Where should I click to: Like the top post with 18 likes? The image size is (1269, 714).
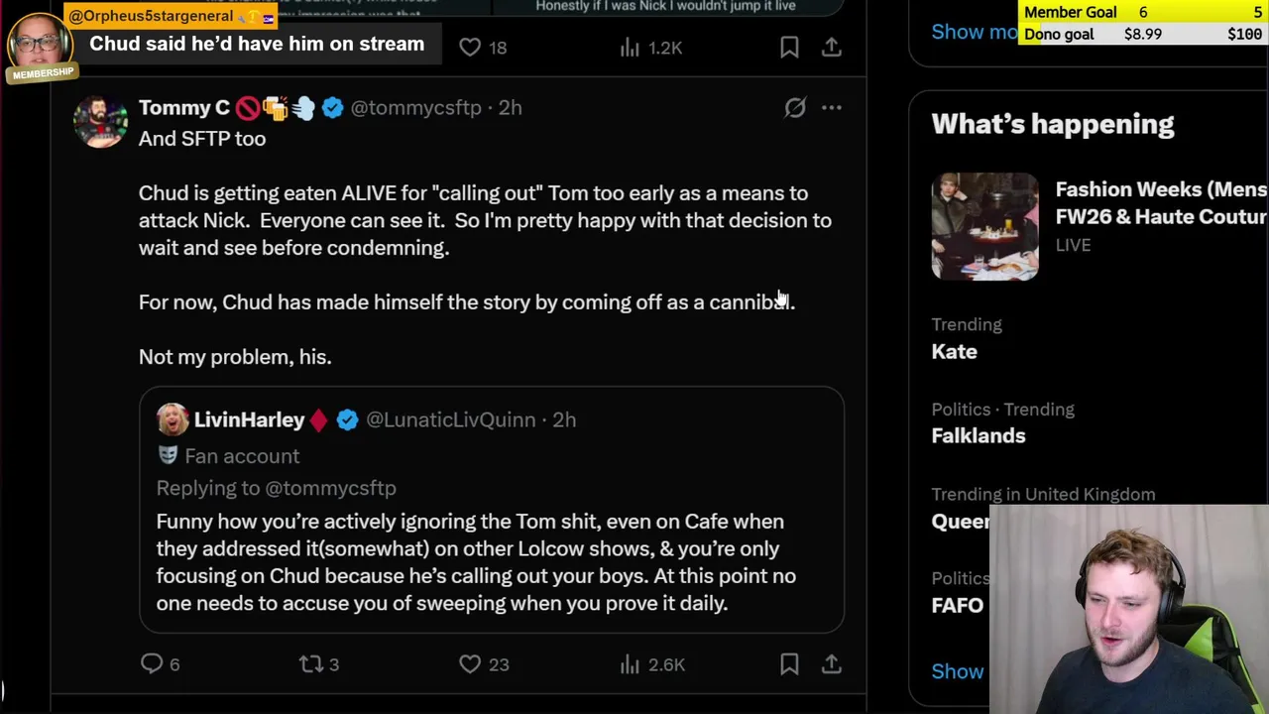pos(470,47)
